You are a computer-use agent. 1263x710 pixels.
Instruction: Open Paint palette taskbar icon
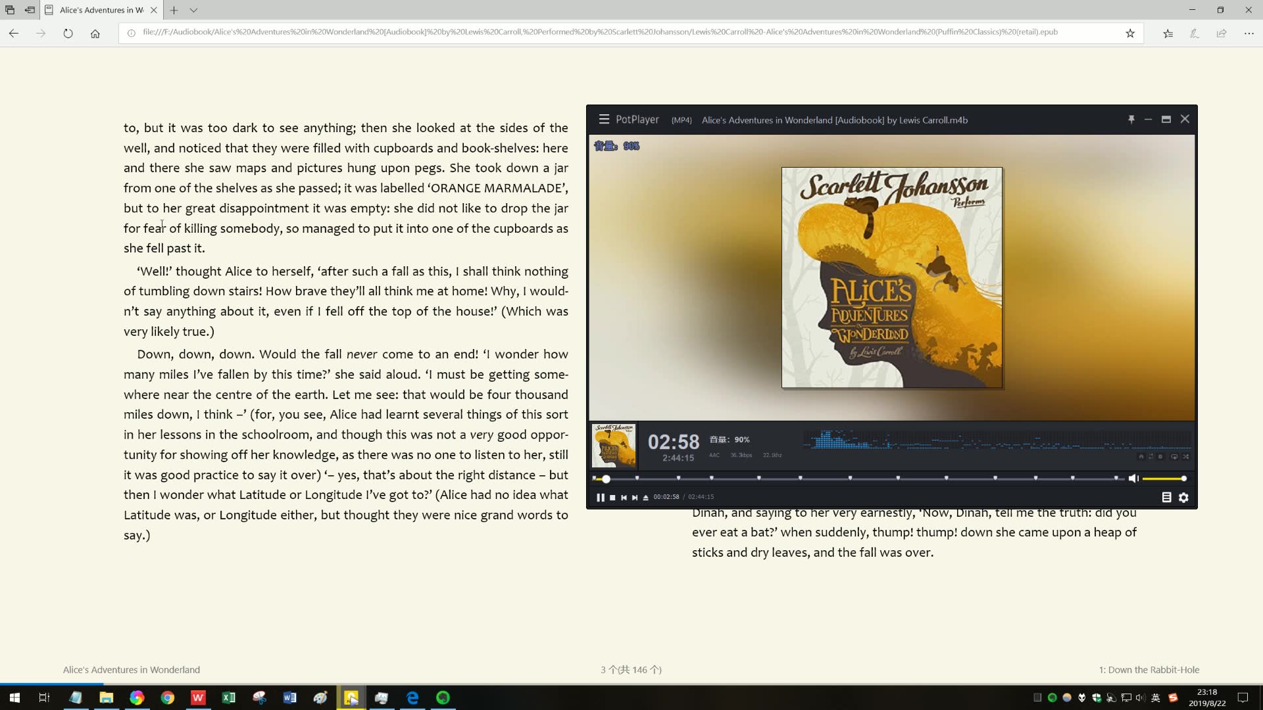pos(320,698)
